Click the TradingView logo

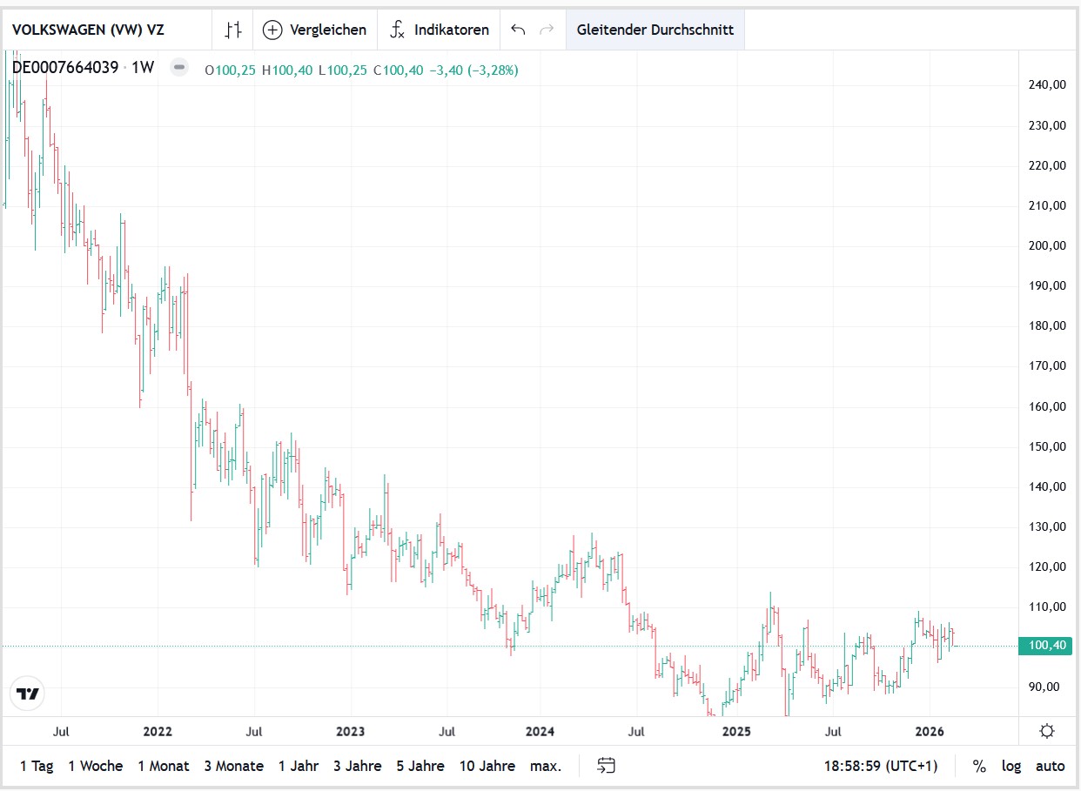(27, 694)
